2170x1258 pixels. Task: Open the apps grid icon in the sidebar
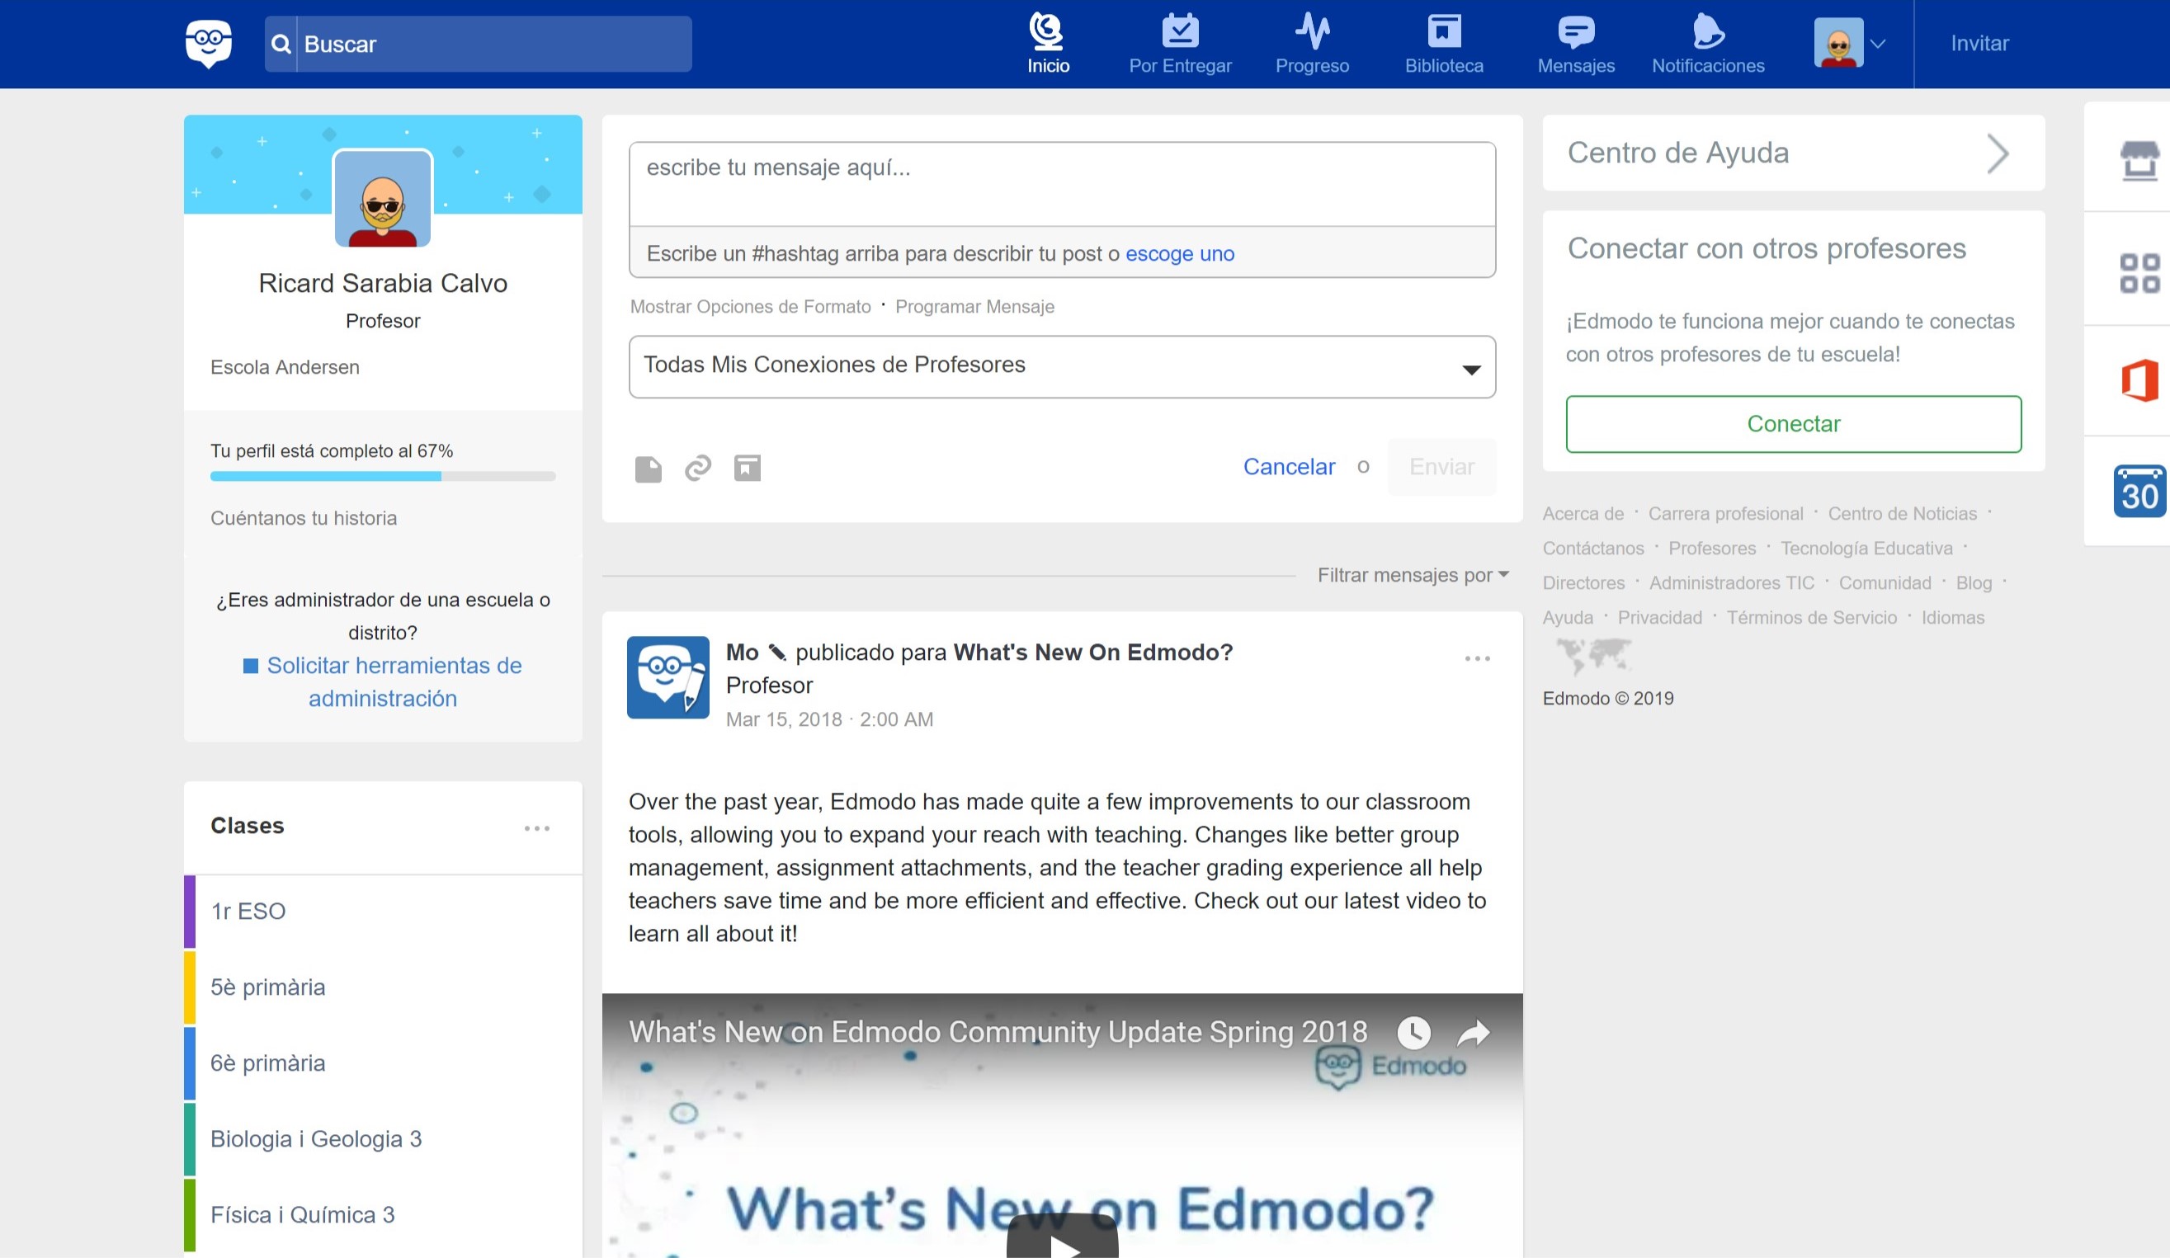pyautogui.click(x=2138, y=273)
